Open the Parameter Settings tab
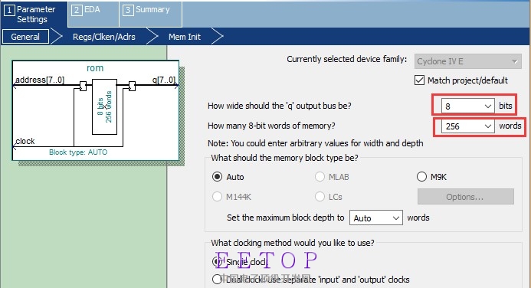This screenshot has height=288, width=531. tap(34, 15)
